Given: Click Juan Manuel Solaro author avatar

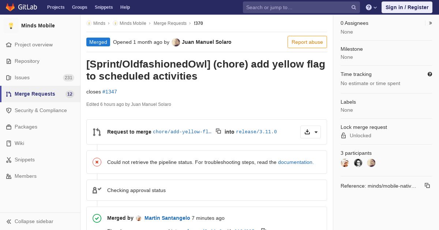Looking at the screenshot, I should (x=176, y=42).
